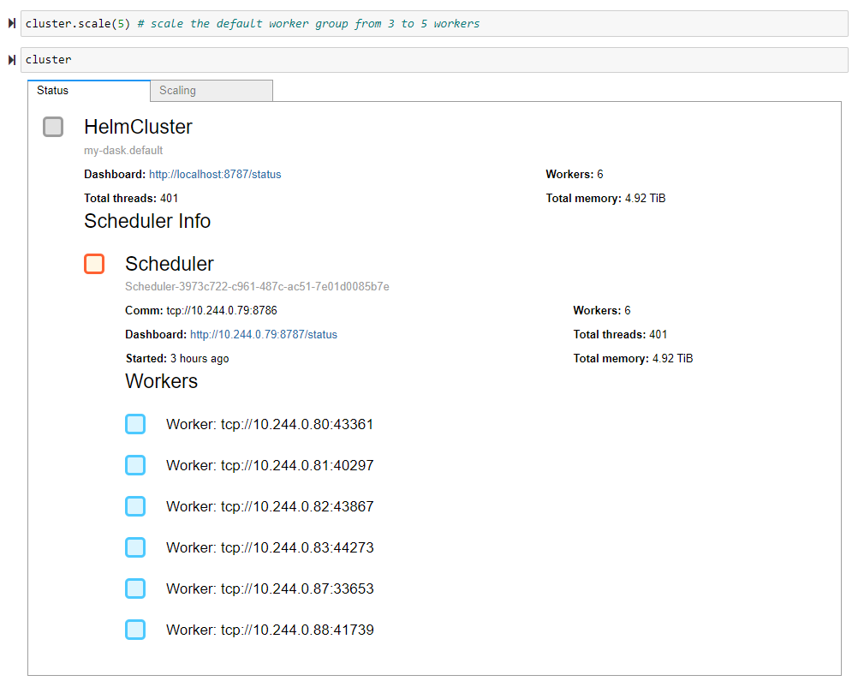This screenshot has height=687, width=858.
Task: Expand Worker tcp://10.244.0.80:43361 details
Action: [270, 424]
